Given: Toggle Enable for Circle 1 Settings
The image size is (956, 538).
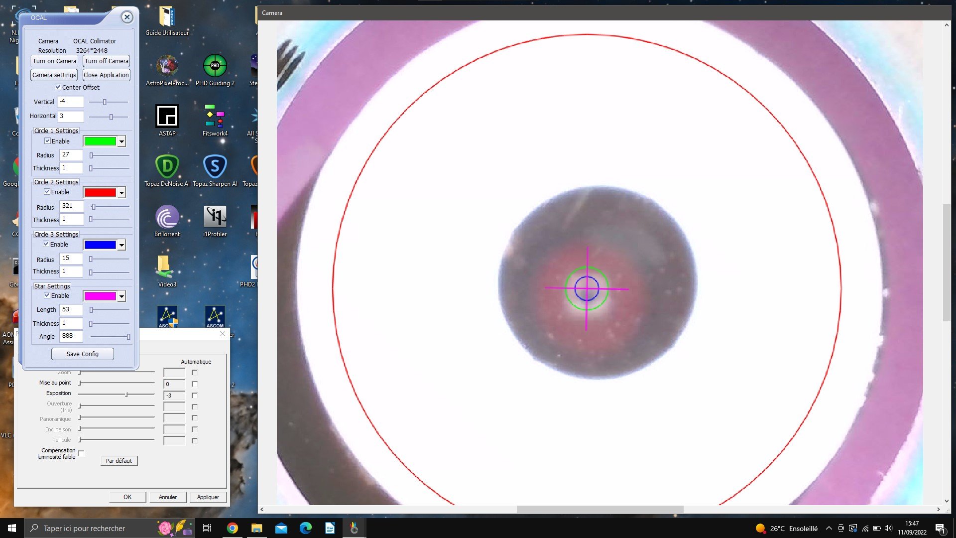Looking at the screenshot, I should [47, 141].
